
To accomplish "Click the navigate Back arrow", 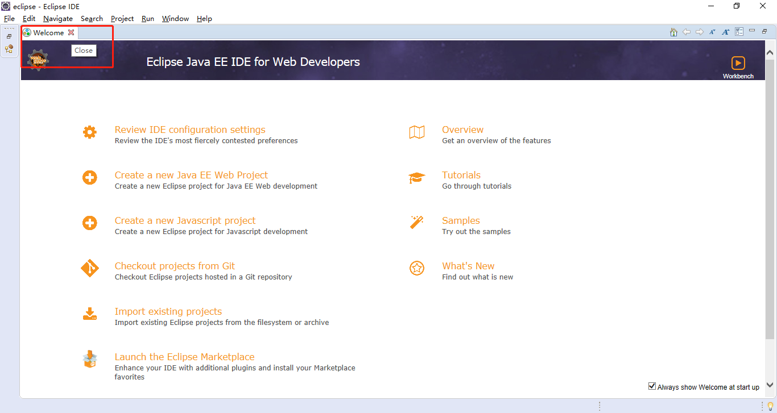I will 687,32.
